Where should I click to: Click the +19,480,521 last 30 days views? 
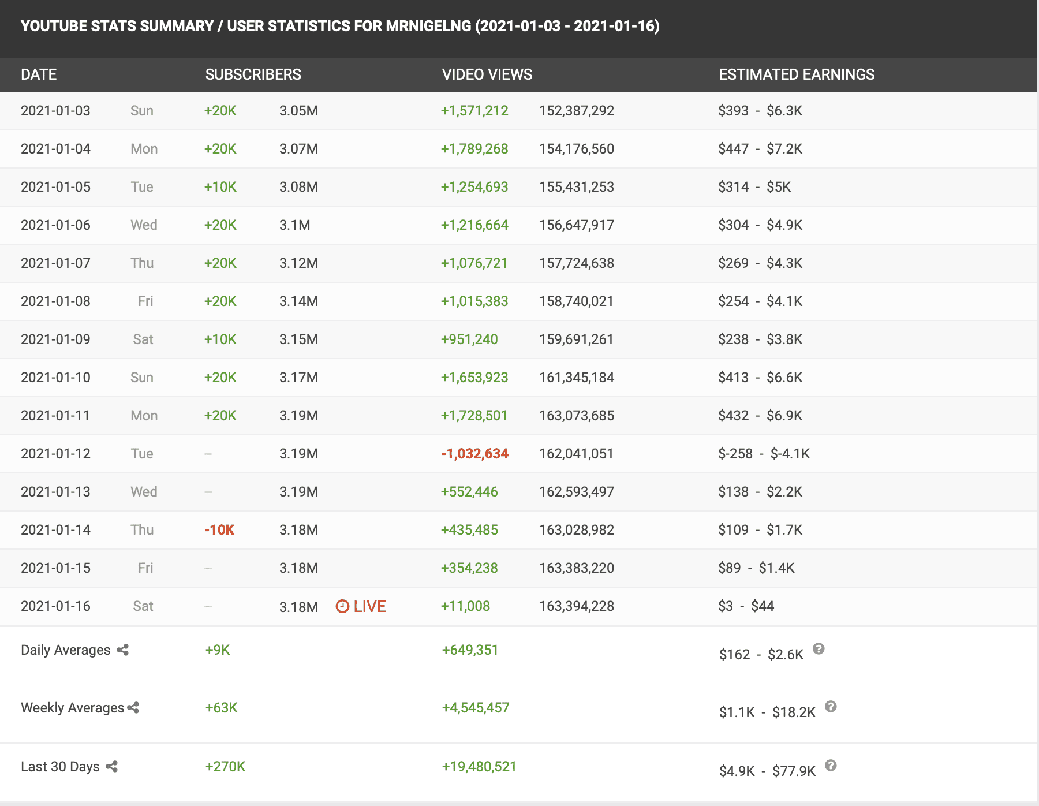(x=479, y=767)
